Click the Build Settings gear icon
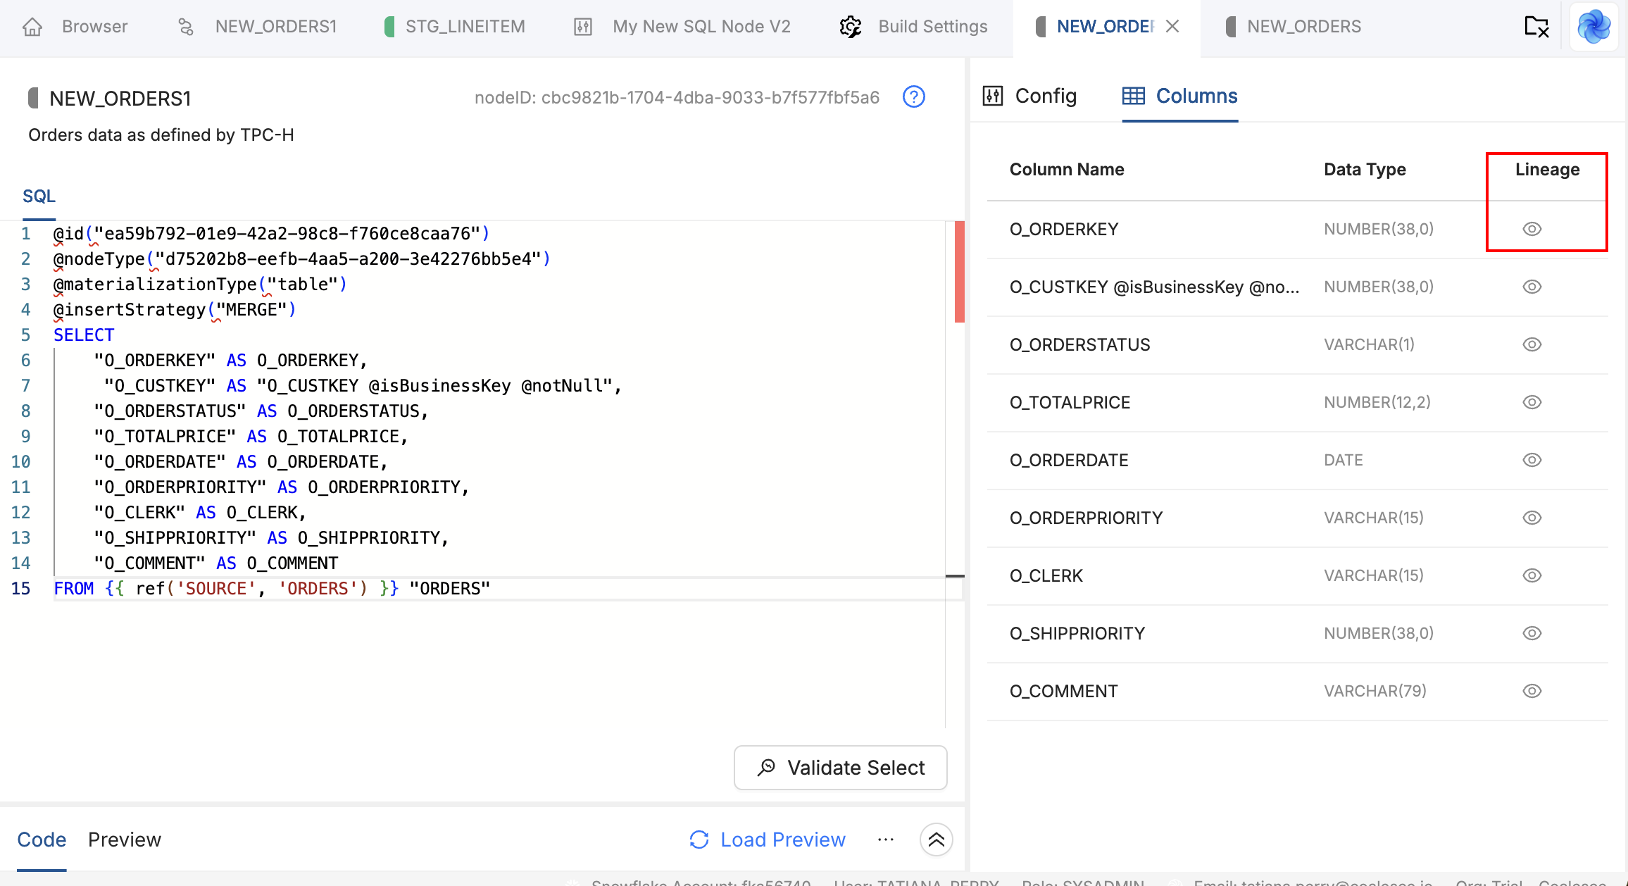1628x886 pixels. coord(851,27)
